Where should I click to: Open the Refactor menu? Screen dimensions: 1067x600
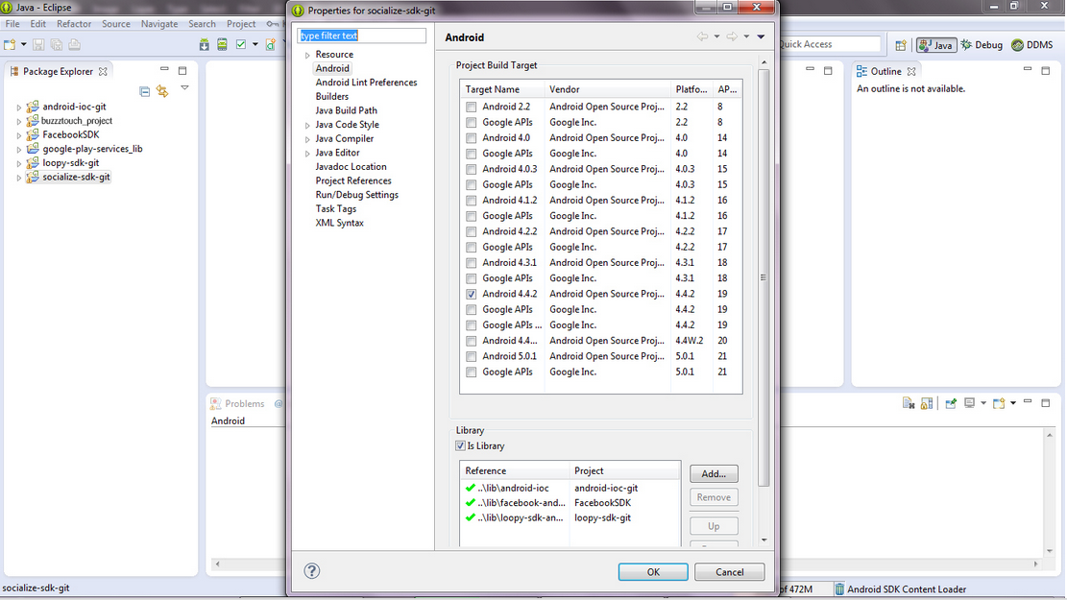point(74,24)
